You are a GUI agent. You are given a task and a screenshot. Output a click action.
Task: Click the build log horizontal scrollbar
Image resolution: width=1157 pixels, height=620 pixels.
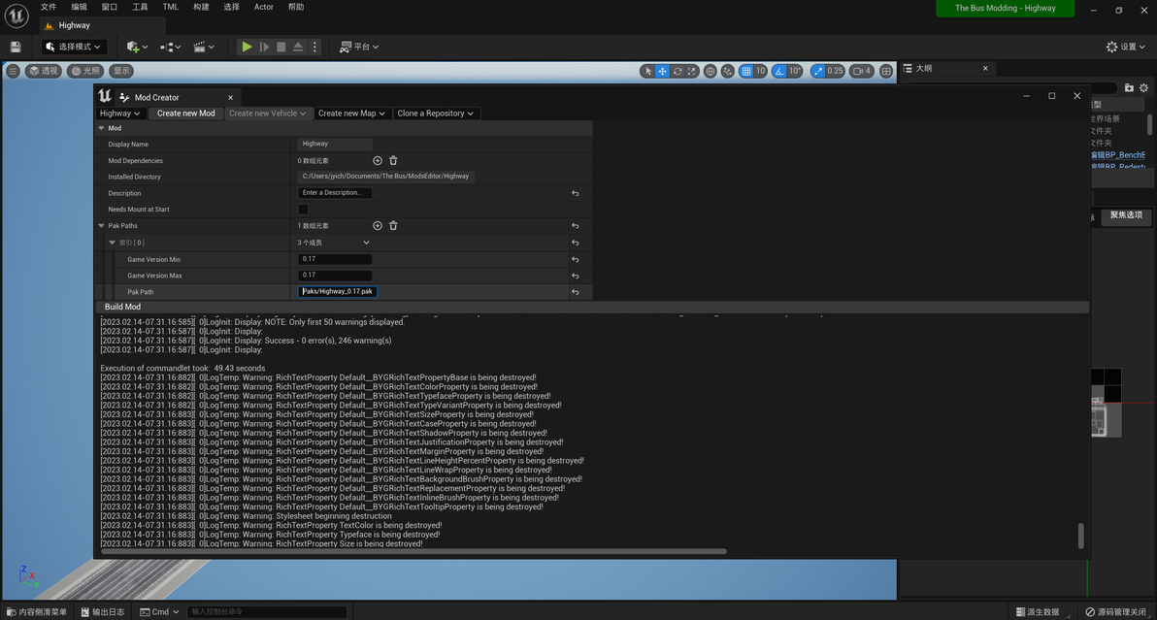pos(413,551)
